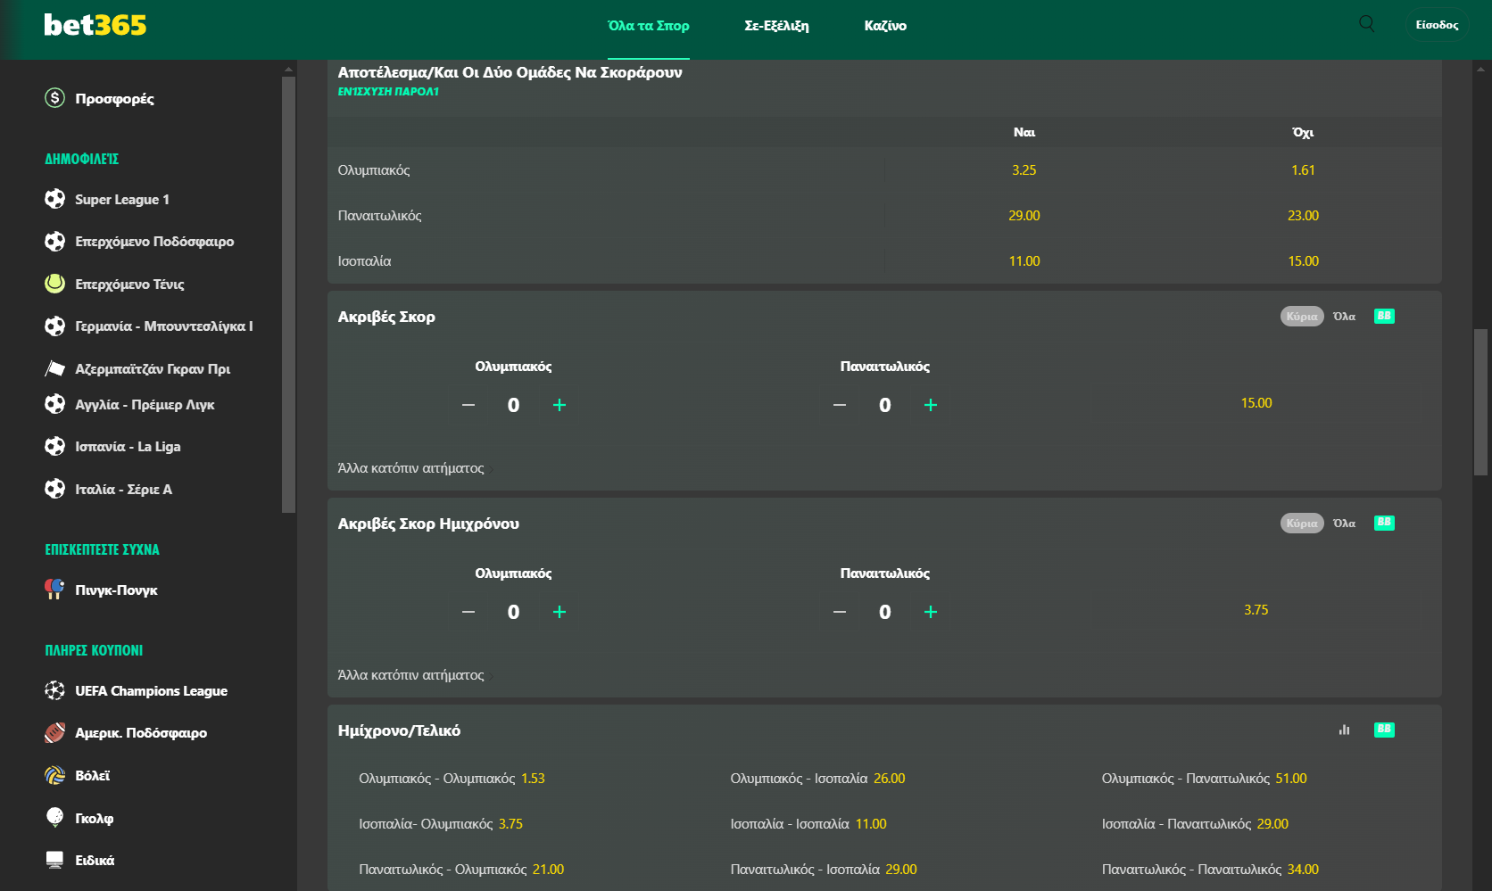The image size is (1492, 891).
Task: Select Ισοπαλία - Ισοπαλία 11.00
Action: (808, 824)
